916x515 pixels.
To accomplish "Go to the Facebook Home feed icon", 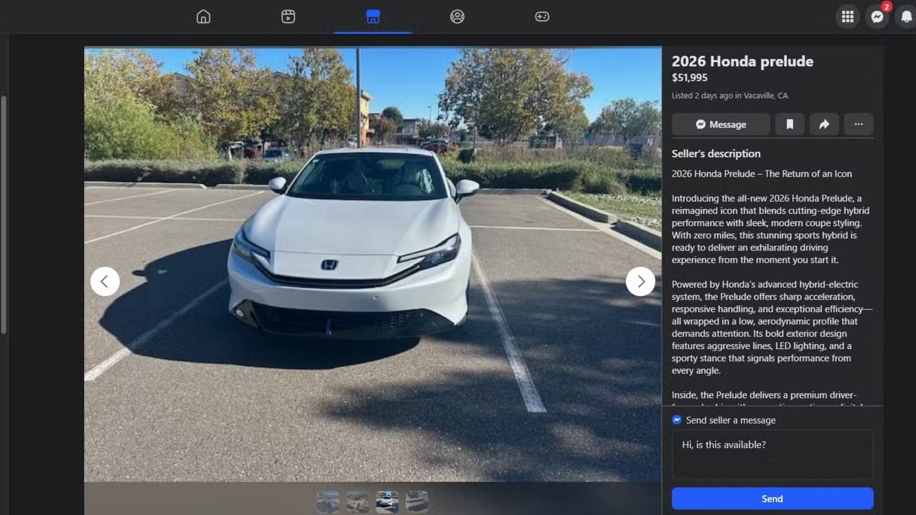I will click(203, 17).
